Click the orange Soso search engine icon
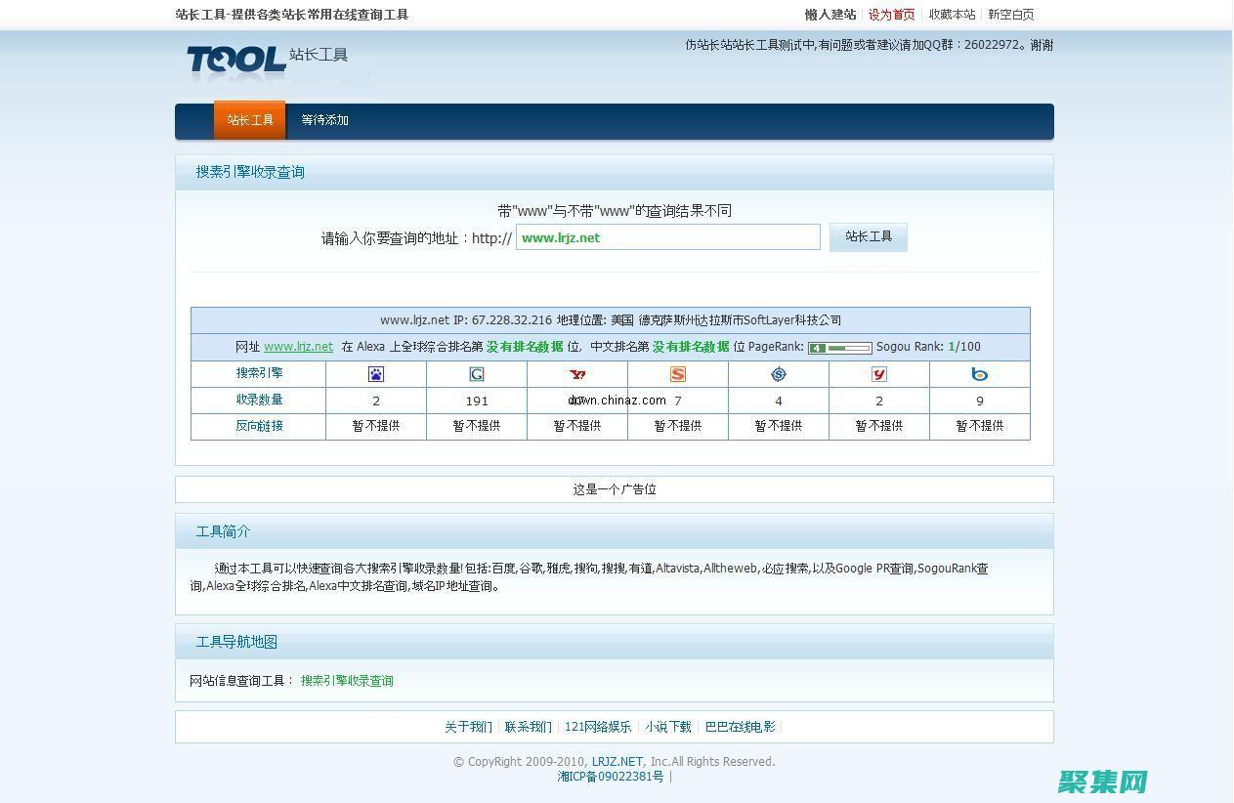The width and height of the screenshot is (1234, 803). (677, 373)
